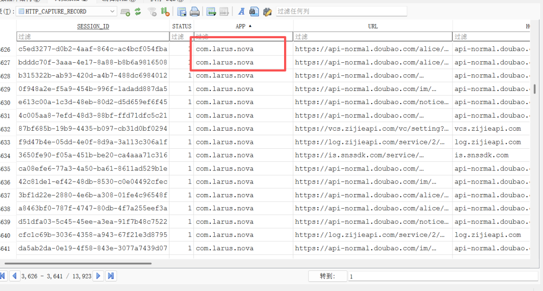Click the go-to row number field

coord(442,276)
